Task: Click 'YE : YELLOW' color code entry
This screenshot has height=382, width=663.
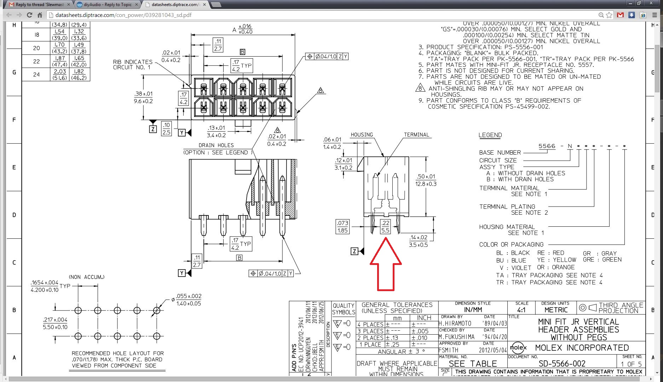Action: click(x=557, y=260)
